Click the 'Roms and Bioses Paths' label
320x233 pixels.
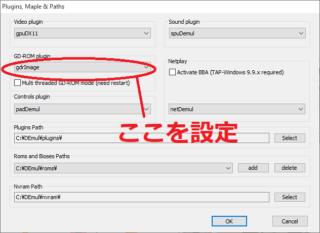(42, 156)
